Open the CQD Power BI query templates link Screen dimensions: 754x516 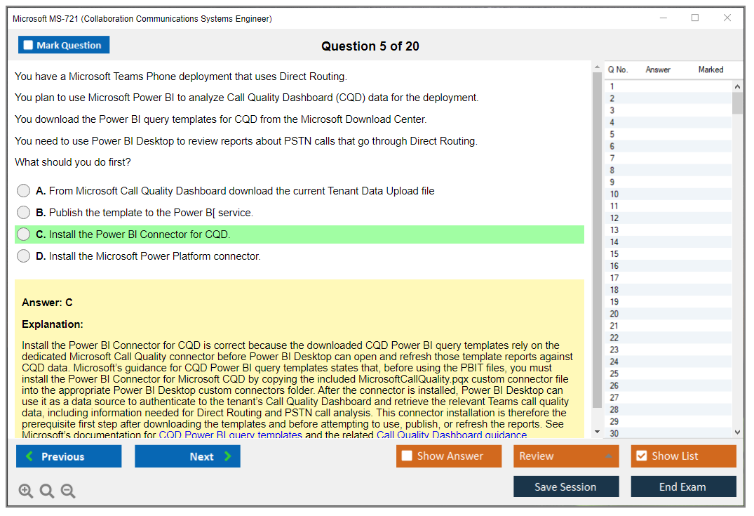(x=230, y=435)
